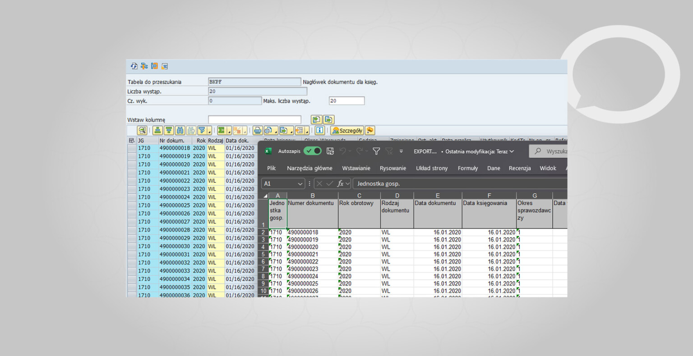Viewport: 693px width, 356px height.
Task: Click the sort descending icon in ALV toolbar
Action: pos(169,130)
